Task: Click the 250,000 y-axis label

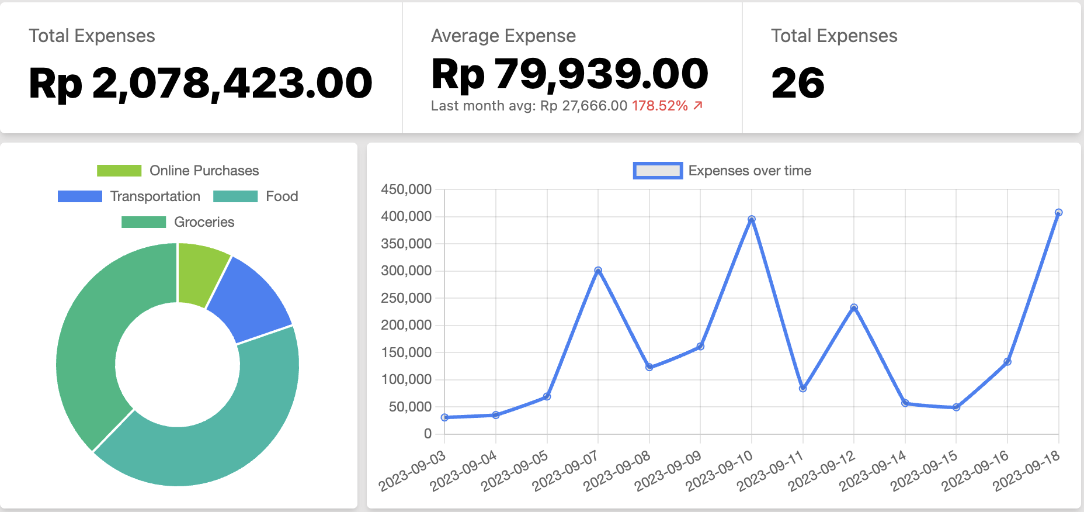Action: click(x=406, y=298)
